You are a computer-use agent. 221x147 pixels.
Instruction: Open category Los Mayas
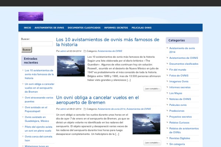[176, 93]
